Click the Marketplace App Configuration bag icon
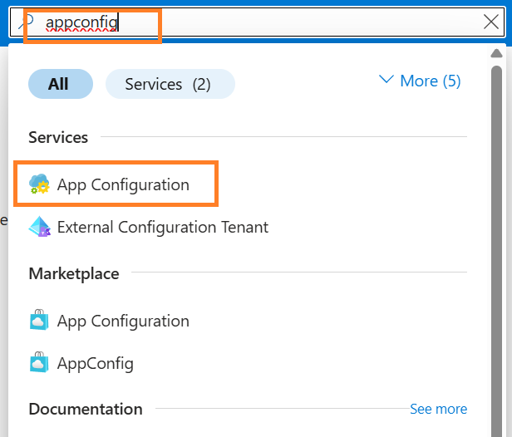 [x=39, y=320]
